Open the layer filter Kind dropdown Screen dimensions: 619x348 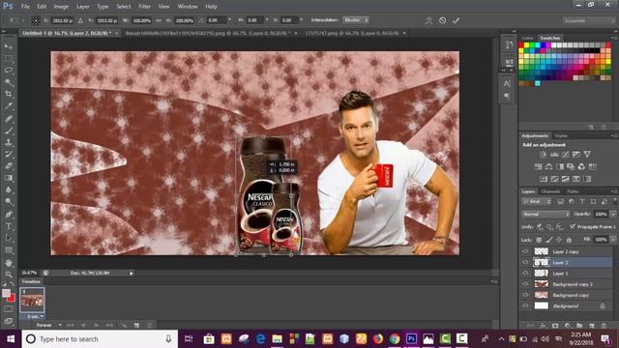[536, 201]
